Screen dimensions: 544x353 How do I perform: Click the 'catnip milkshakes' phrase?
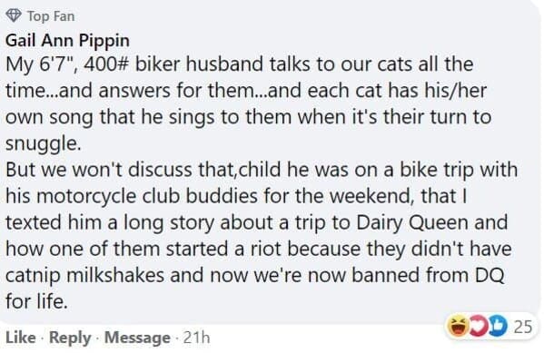click(85, 276)
